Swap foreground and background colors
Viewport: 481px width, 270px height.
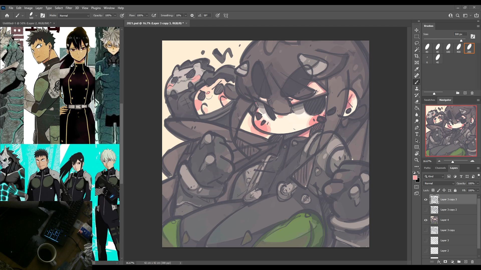tap(418, 172)
